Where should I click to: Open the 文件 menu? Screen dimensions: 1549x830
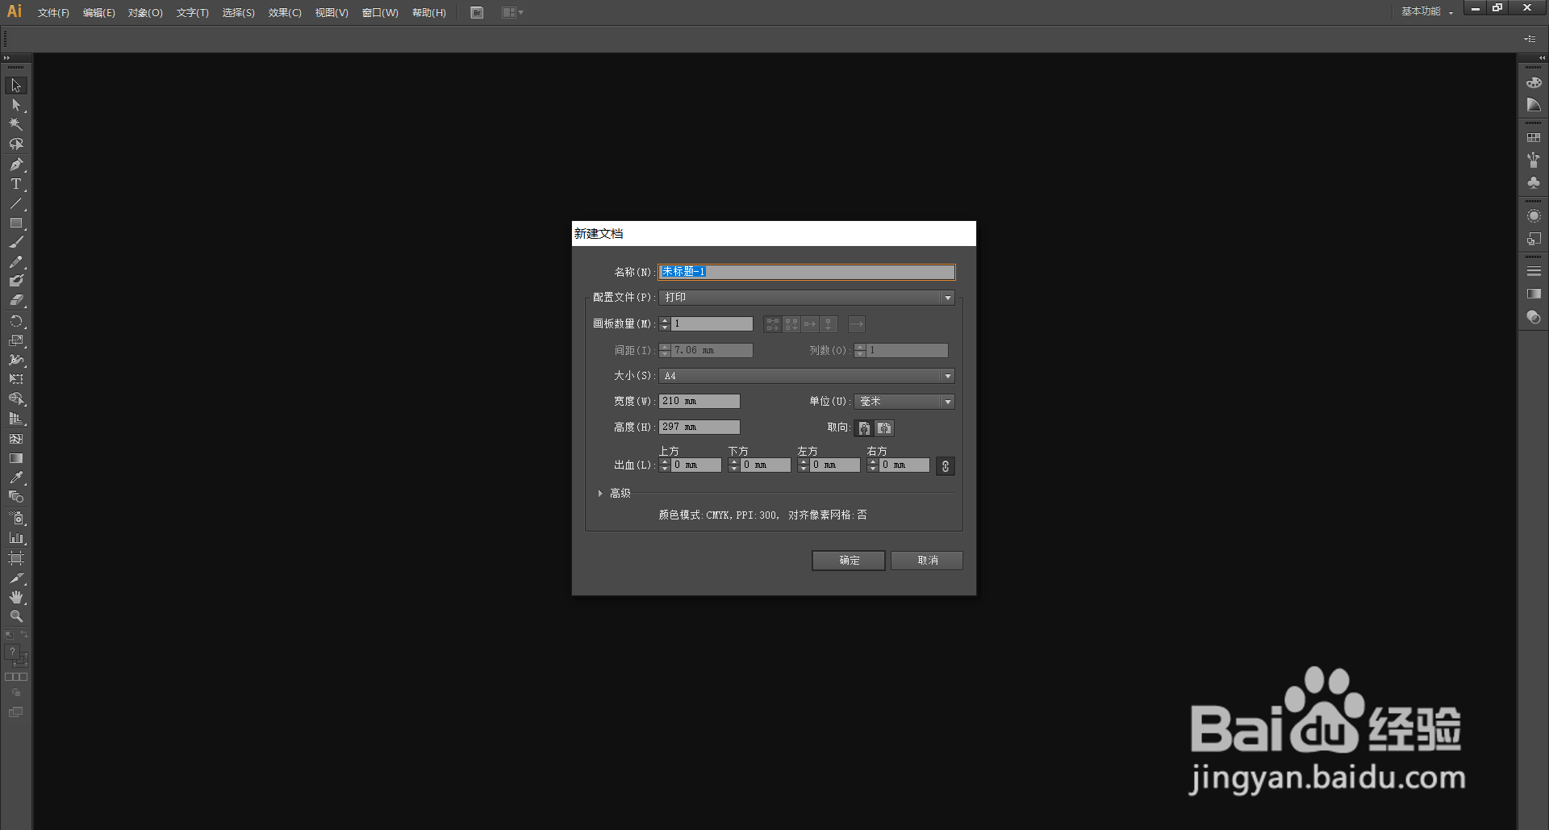tap(52, 12)
